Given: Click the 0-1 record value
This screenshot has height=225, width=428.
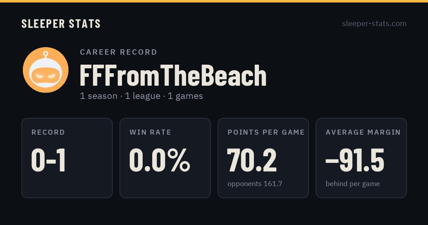Looking at the screenshot, I should click(49, 160).
